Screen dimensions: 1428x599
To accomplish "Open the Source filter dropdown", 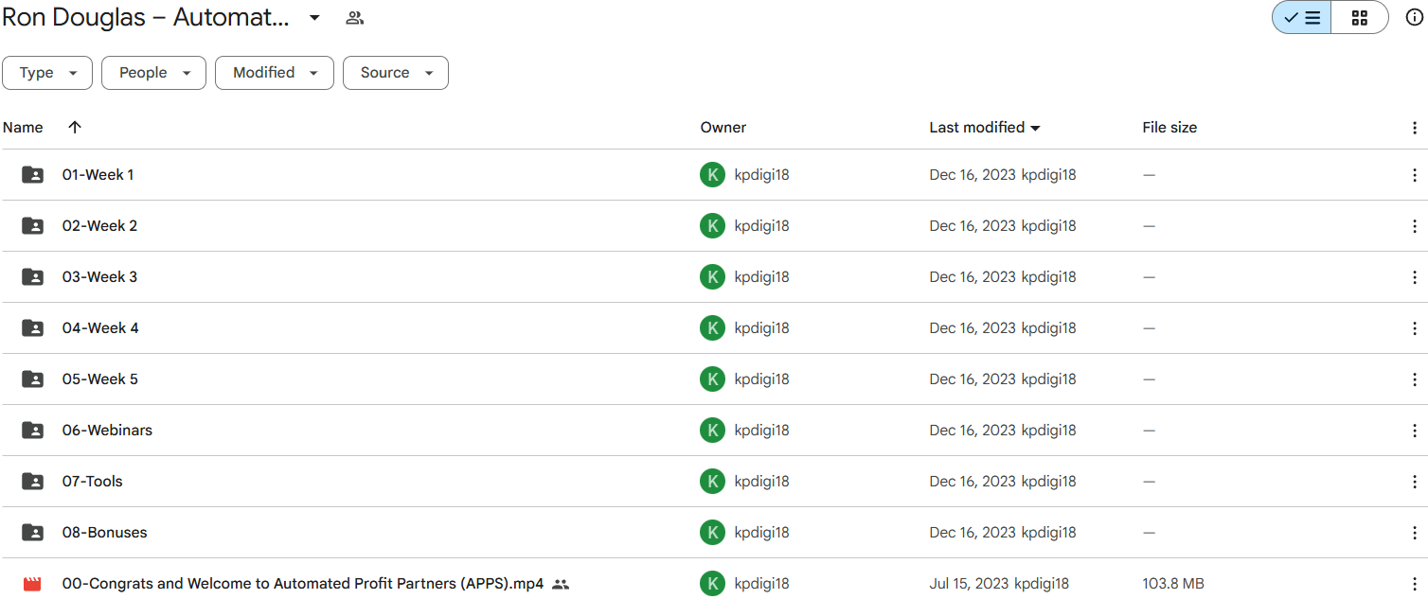I will tap(396, 73).
